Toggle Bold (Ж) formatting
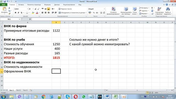Viewport: 176px width, 99px height. (15, 13)
